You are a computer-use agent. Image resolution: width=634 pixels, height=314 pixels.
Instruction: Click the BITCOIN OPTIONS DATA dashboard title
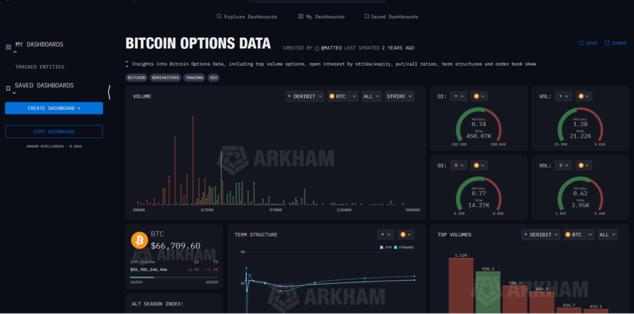tap(198, 43)
